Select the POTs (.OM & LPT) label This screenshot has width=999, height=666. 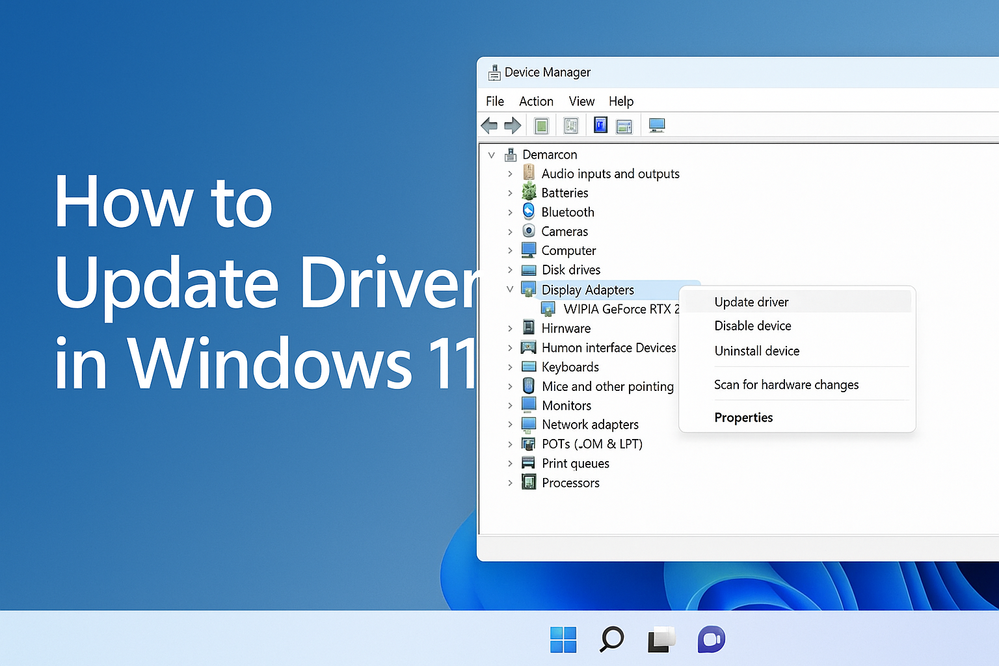point(592,444)
